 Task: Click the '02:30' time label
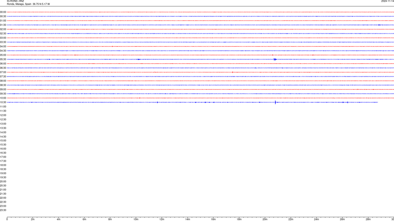tap(3, 34)
